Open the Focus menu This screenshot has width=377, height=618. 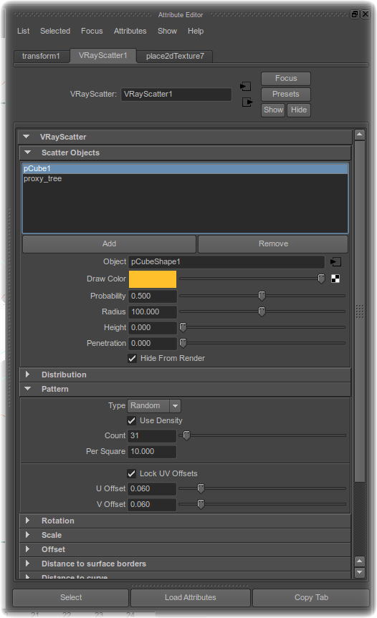92,31
